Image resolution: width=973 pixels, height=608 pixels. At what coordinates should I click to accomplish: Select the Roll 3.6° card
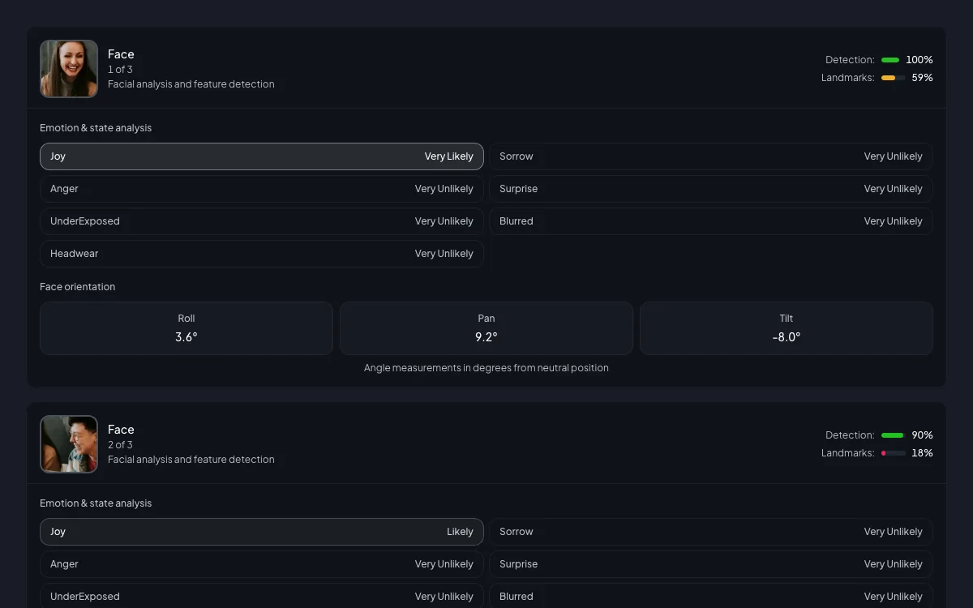pos(186,328)
